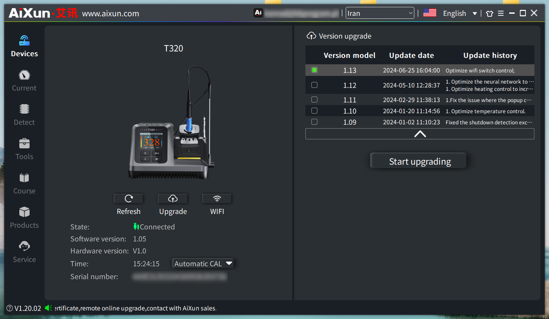Screen dimensions: 549x319
Task: Click the green plug Connected state icon
Action: (x=136, y=227)
